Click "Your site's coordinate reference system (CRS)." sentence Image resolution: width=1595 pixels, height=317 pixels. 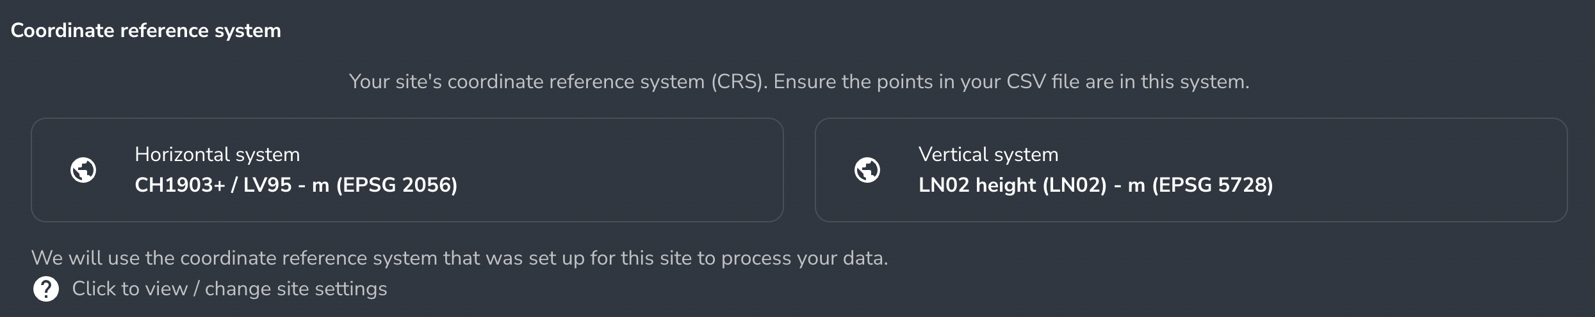click(x=557, y=82)
